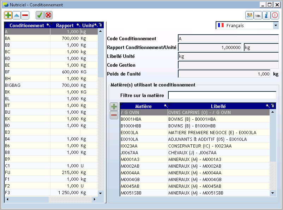Screen dimensions: 283x210
Task: Select the BK conditioning row
Action: pos(51,92)
